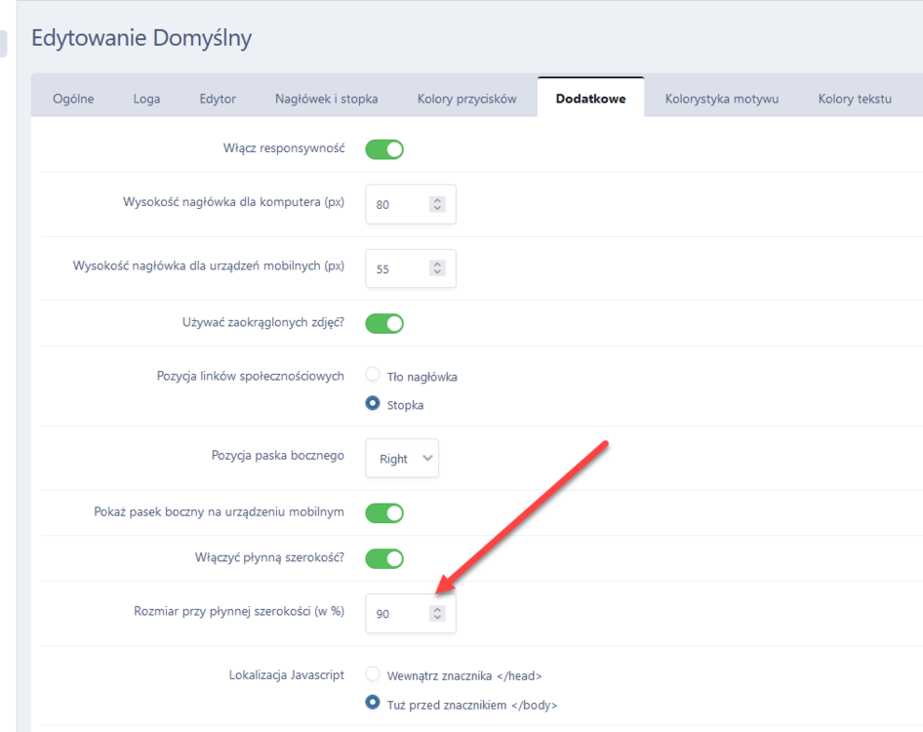
Task: Click stepper arrows for computer header height
Action: pyautogui.click(x=437, y=205)
